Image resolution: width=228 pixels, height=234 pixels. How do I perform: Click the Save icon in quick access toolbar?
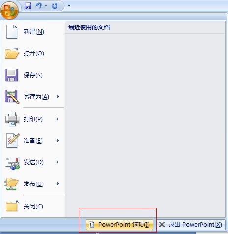28,6
